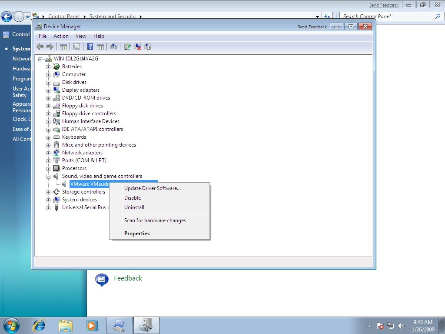
Task: Open the File menu
Action: [x=43, y=36]
